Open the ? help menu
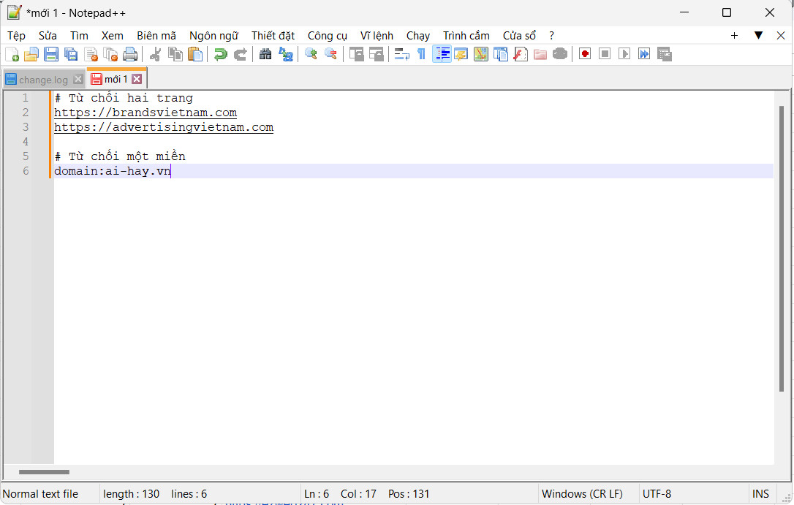This screenshot has height=505, width=794. pyautogui.click(x=551, y=36)
